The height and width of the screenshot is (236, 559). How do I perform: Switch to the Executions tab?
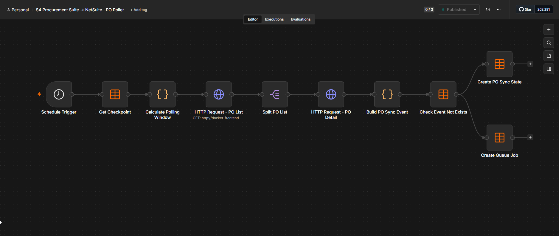pyautogui.click(x=274, y=19)
